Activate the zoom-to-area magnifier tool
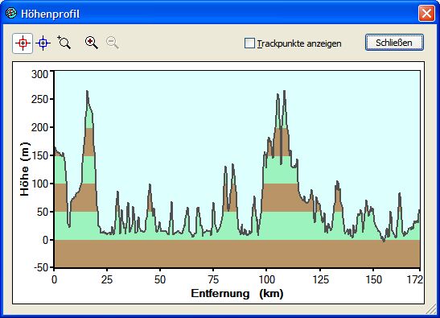440x318 pixels. (x=64, y=43)
